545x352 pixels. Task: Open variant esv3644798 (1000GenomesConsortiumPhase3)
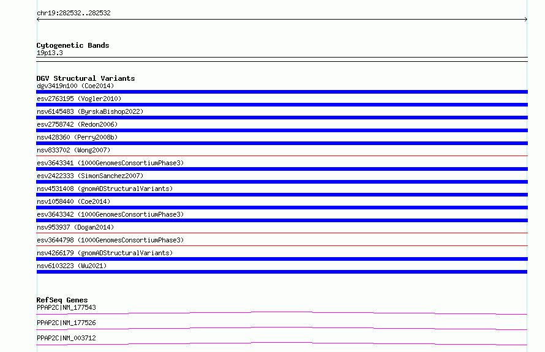110,240
